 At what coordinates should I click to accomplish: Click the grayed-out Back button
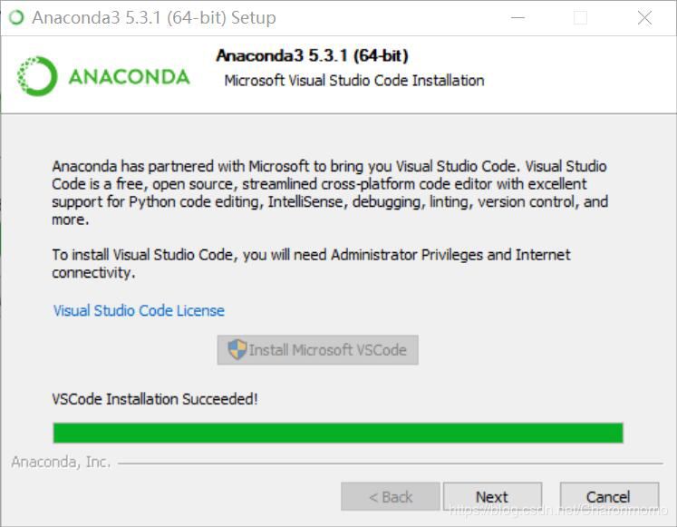click(x=391, y=497)
